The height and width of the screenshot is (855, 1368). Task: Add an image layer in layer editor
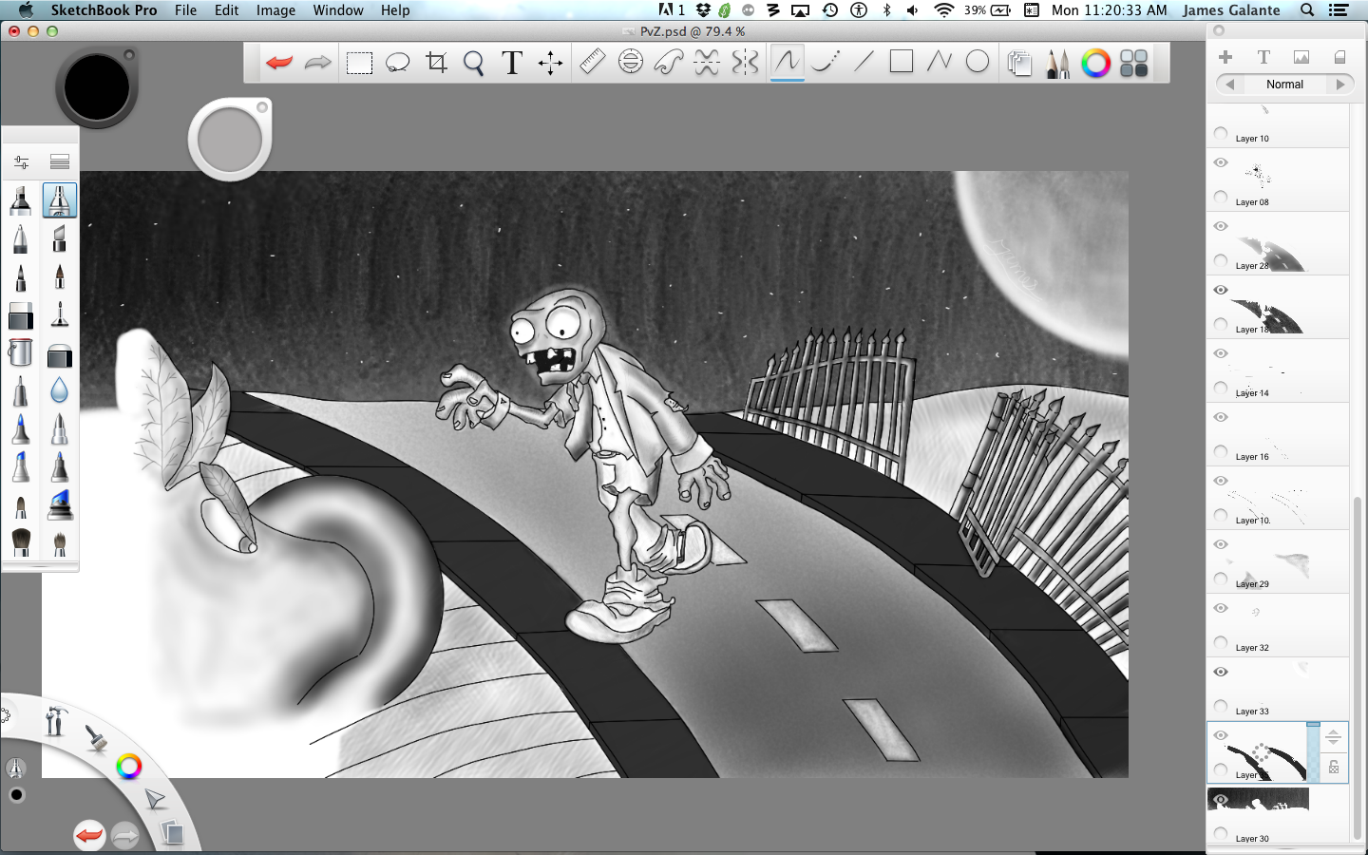[1301, 58]
